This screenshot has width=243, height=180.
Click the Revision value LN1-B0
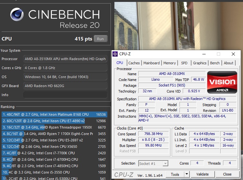pyautogui.click(x=228, y=110)
